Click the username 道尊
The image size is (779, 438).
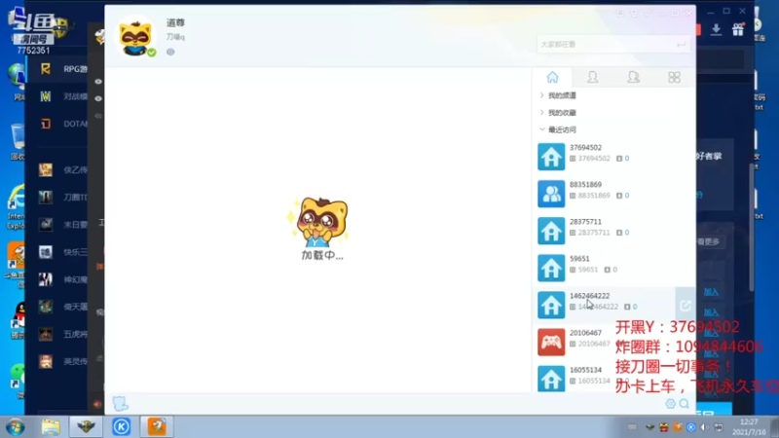pyautogui.click(x=175, y=22)
